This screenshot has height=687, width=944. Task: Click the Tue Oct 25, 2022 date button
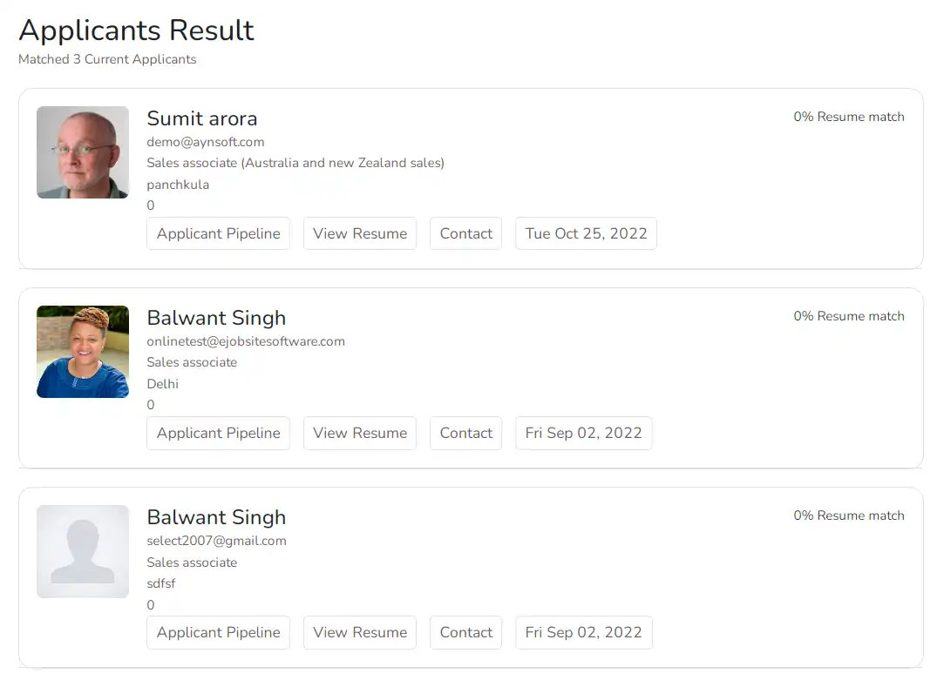click(x=586, y=233)
